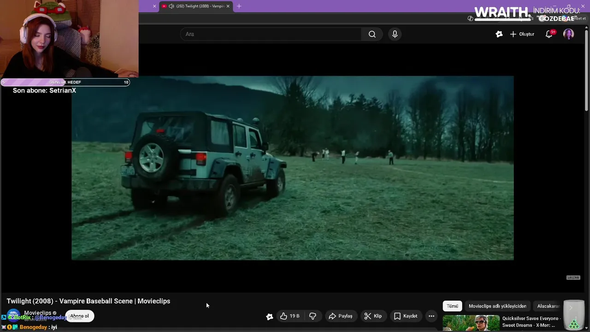Save the video with Kaydet
The height and width of the screenshot is (332, 590).
point(406,316)
